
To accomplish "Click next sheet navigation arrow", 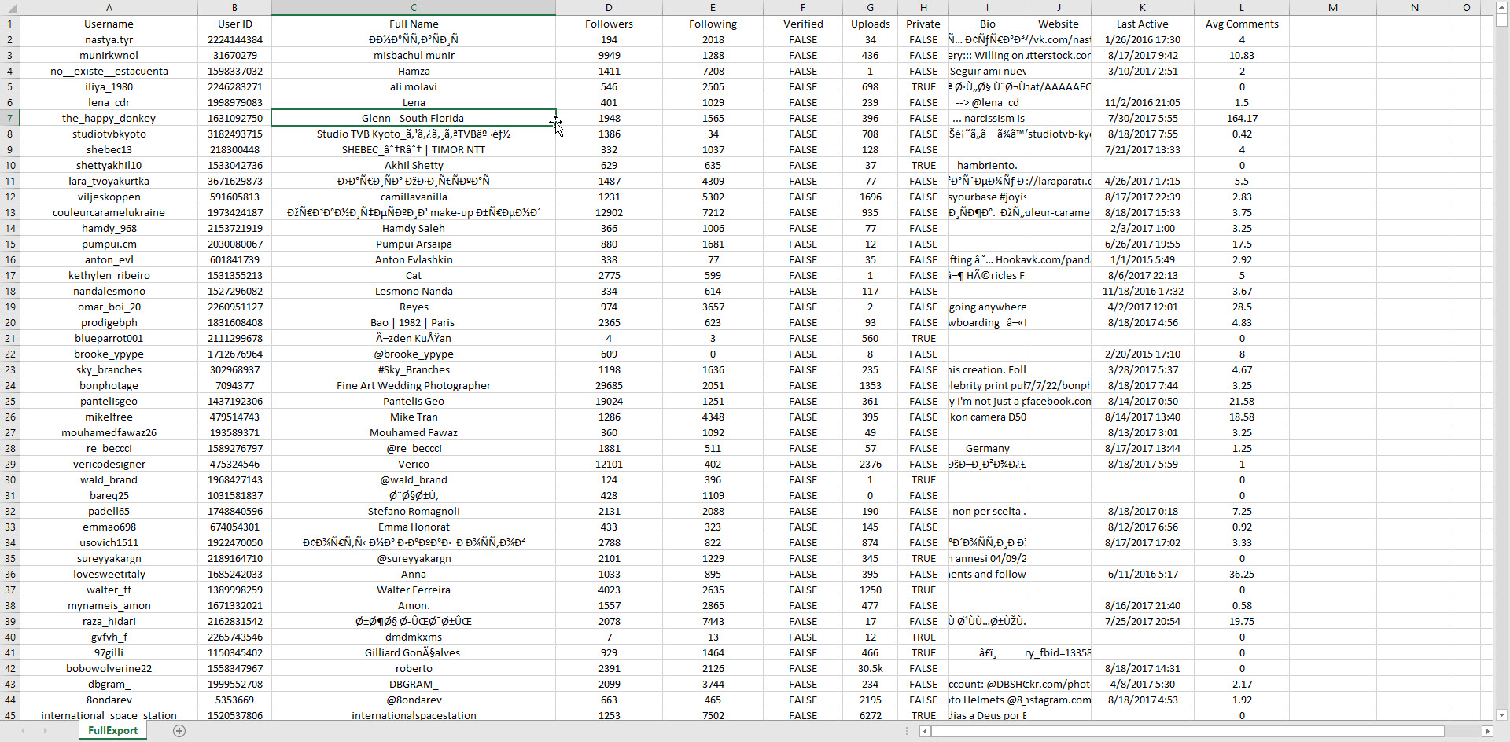I will [46, 731].
